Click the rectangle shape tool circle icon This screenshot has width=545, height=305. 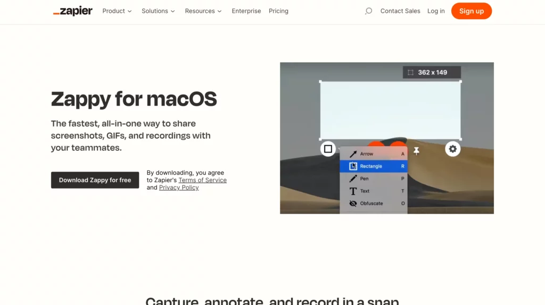[x=328, y=149]
